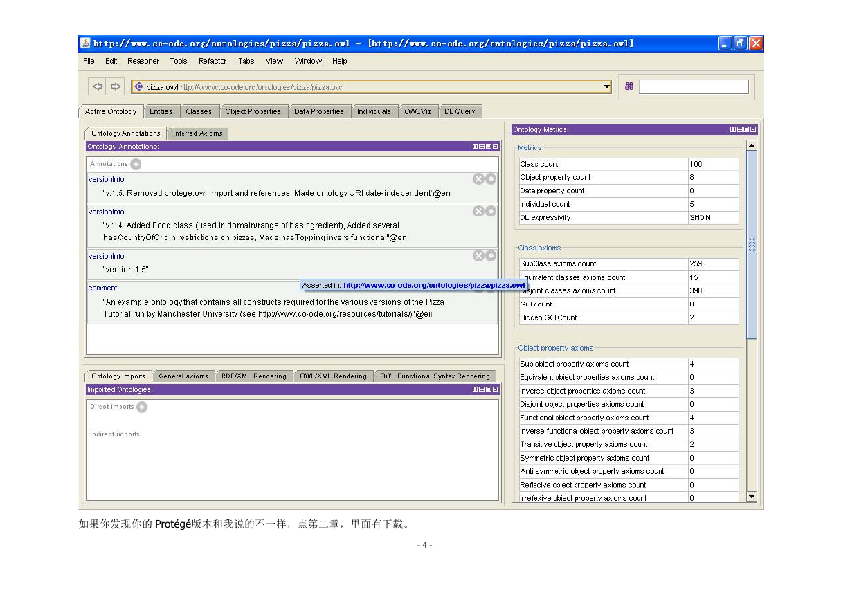The width and height of the screenshot is (850, 601).
Task: Switch to the Individuals tab
Action: pos(374,111)
